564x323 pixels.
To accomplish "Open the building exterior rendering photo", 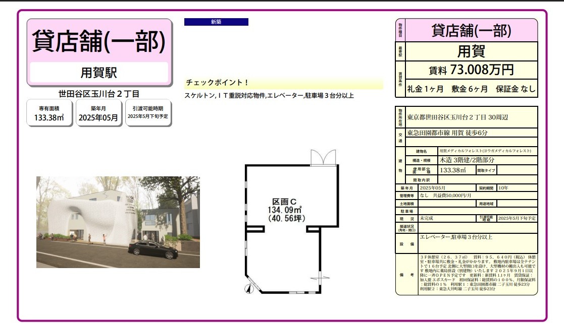I will [x=118, y=222].
